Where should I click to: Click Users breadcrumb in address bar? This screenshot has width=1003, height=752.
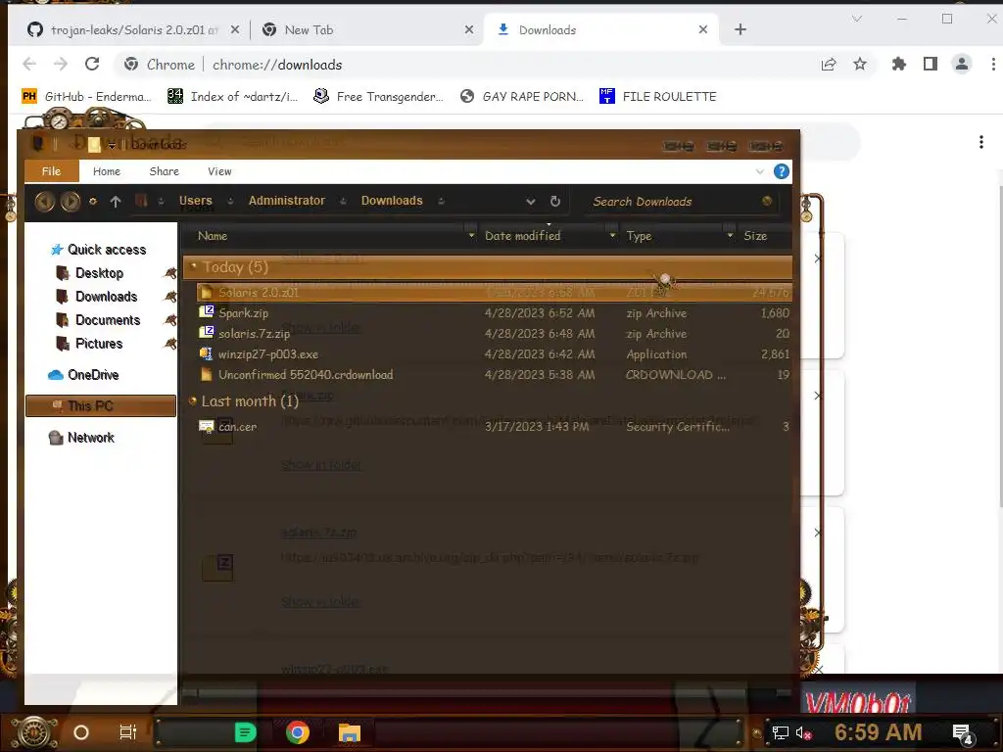point(195,201)
